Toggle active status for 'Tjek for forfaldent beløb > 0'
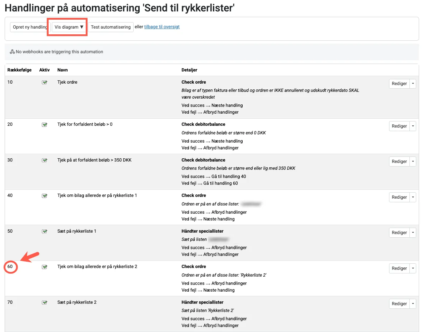Image resolution: width=423 pixels, height=332 pixels. [x=44, y=124]
